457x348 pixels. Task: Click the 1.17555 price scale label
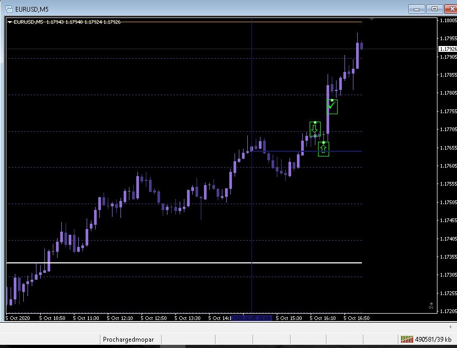[x=448, y=184]
